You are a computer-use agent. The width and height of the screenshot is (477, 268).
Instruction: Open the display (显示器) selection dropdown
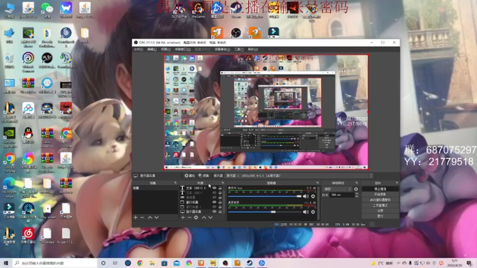(x=300, y=176)
